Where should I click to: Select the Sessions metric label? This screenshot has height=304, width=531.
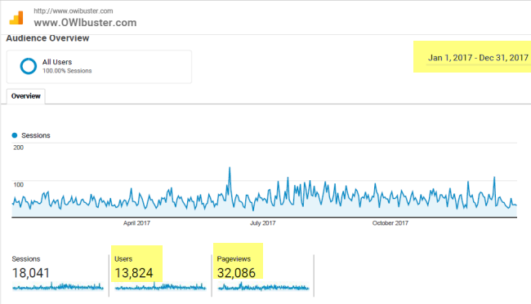26,259
